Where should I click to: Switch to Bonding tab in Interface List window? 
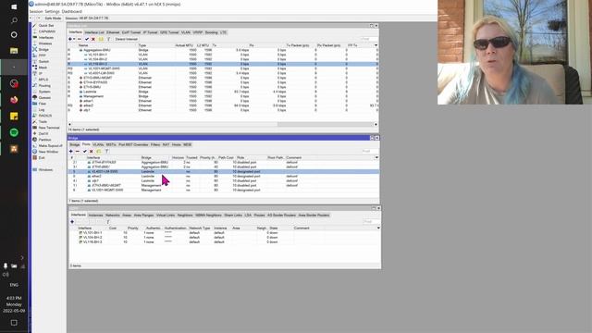tap(212, 32)
